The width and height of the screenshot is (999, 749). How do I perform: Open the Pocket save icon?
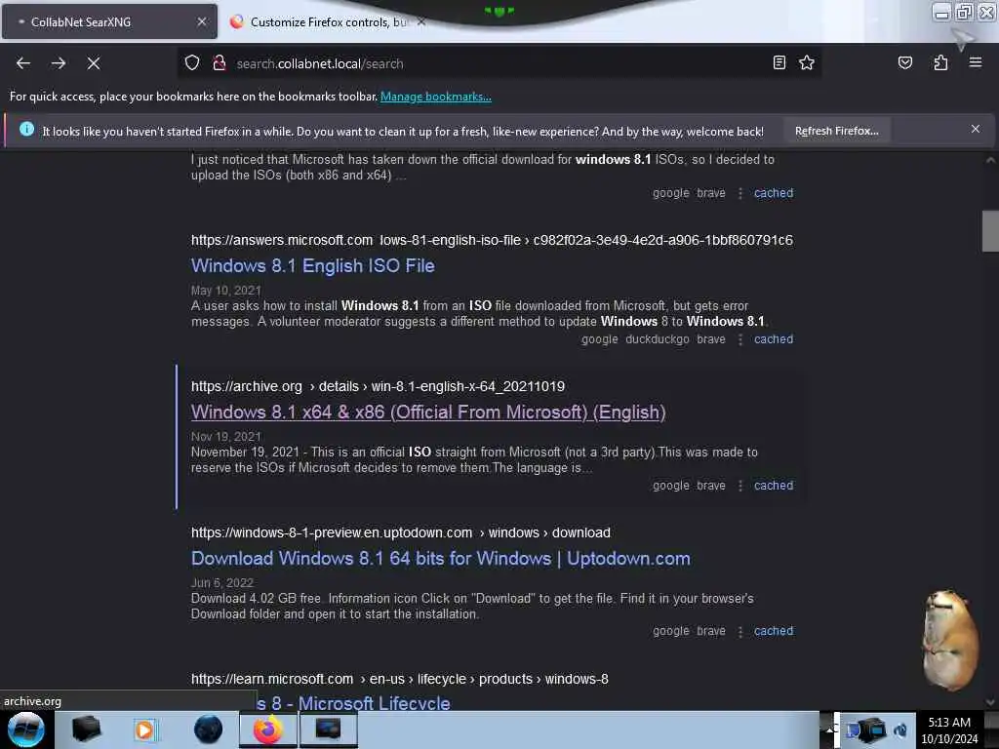point(904,62)
